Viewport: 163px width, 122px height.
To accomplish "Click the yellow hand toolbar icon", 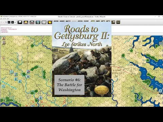I will tap(50, 22).
